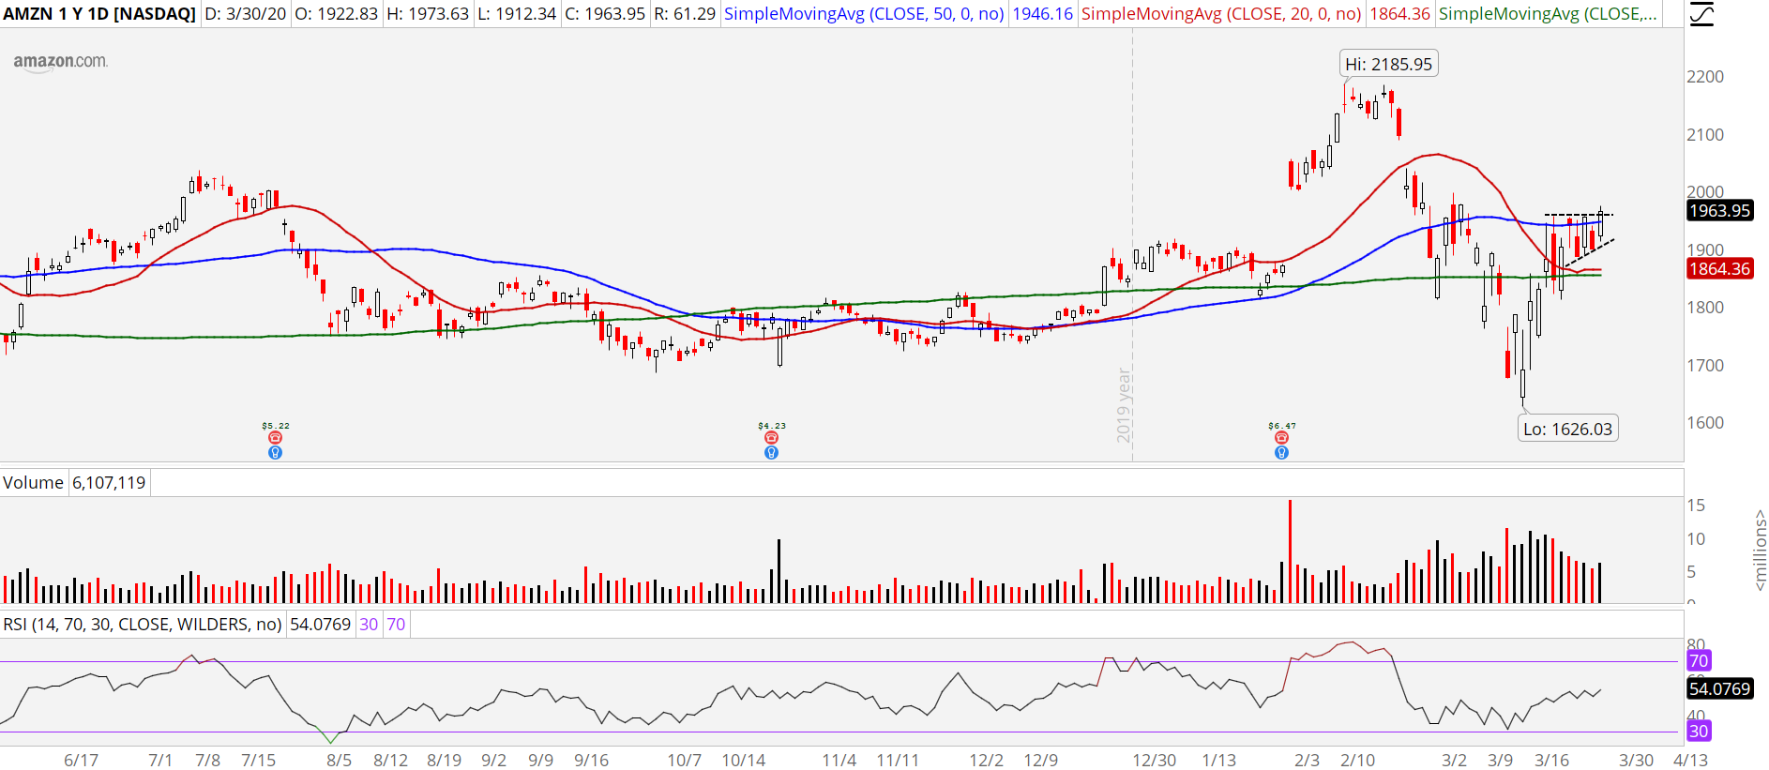Click the Hi: 2185.95 price bubble
Screen dimensions: 1769x770
1388,65
